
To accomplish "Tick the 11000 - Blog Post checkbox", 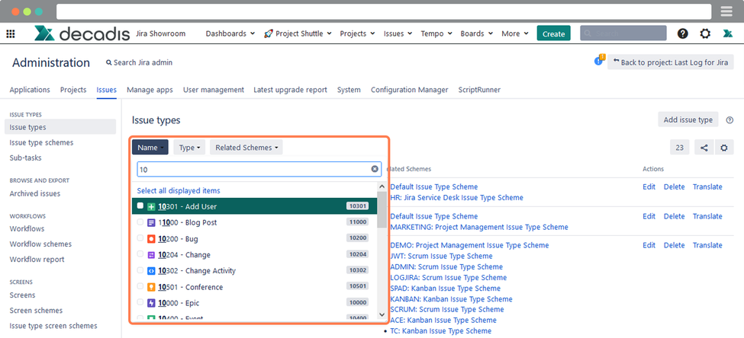I will [140, 222].
